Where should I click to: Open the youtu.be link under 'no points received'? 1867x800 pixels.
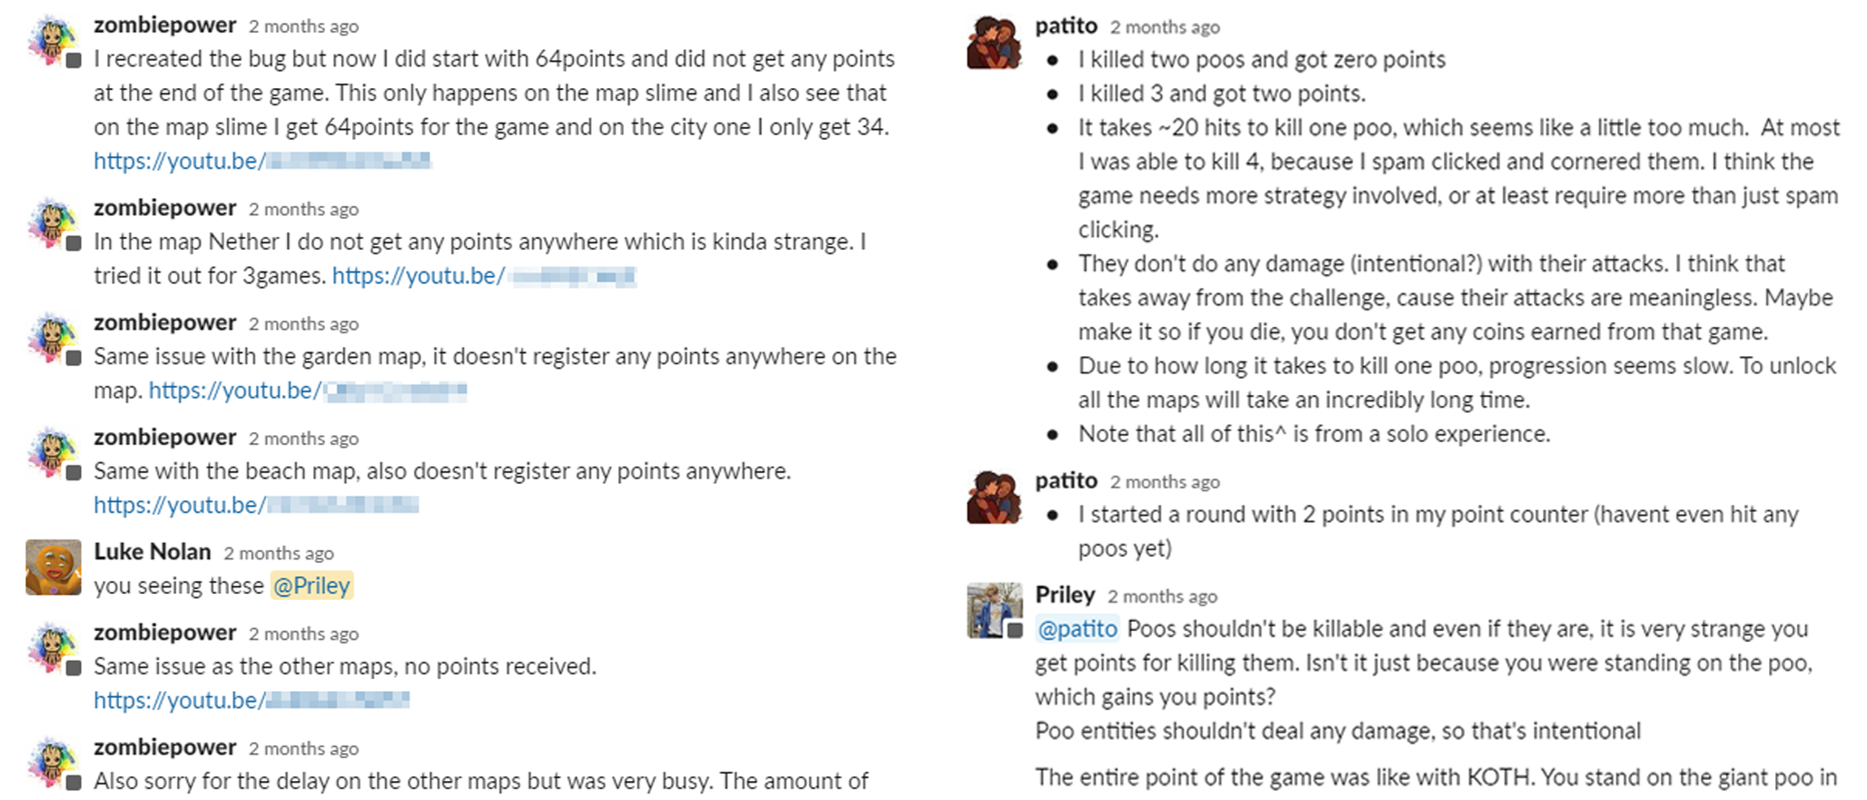coord(251,700)
